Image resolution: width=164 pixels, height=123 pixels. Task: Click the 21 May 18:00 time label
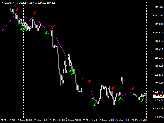(24, 120)
